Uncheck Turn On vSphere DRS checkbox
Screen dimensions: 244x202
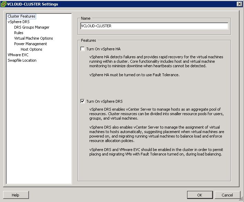(x=82, y=101)
